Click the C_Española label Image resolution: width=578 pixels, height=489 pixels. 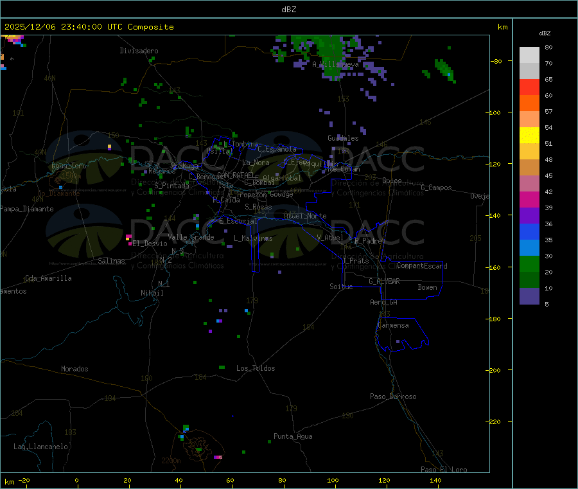tap(277, 149)
